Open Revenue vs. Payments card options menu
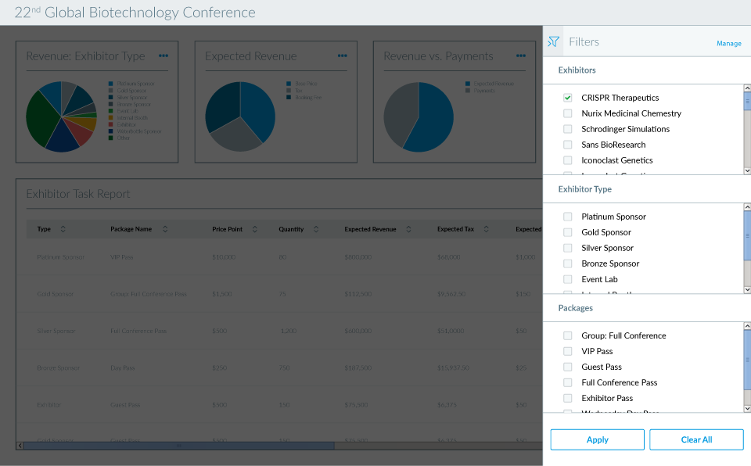Viewport: 751px width, 466px height. [521, 56]
